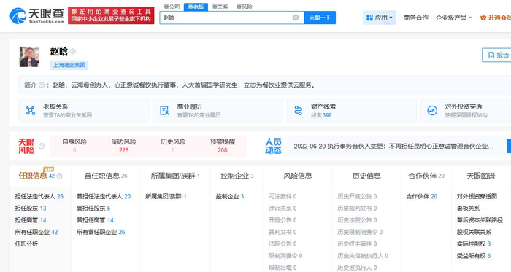Click the 上海德此集团 tag

69,65
